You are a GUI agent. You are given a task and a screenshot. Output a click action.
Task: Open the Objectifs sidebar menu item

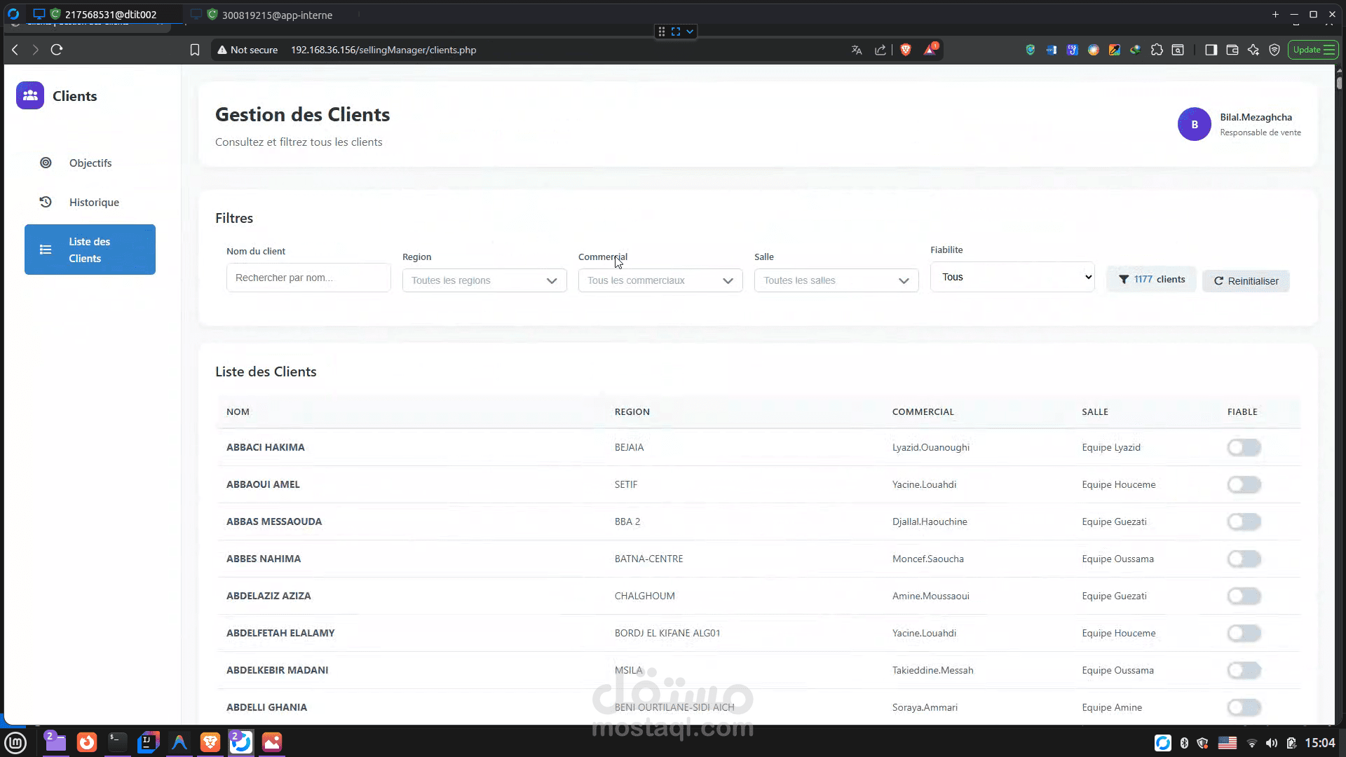[x=90, y=163]
